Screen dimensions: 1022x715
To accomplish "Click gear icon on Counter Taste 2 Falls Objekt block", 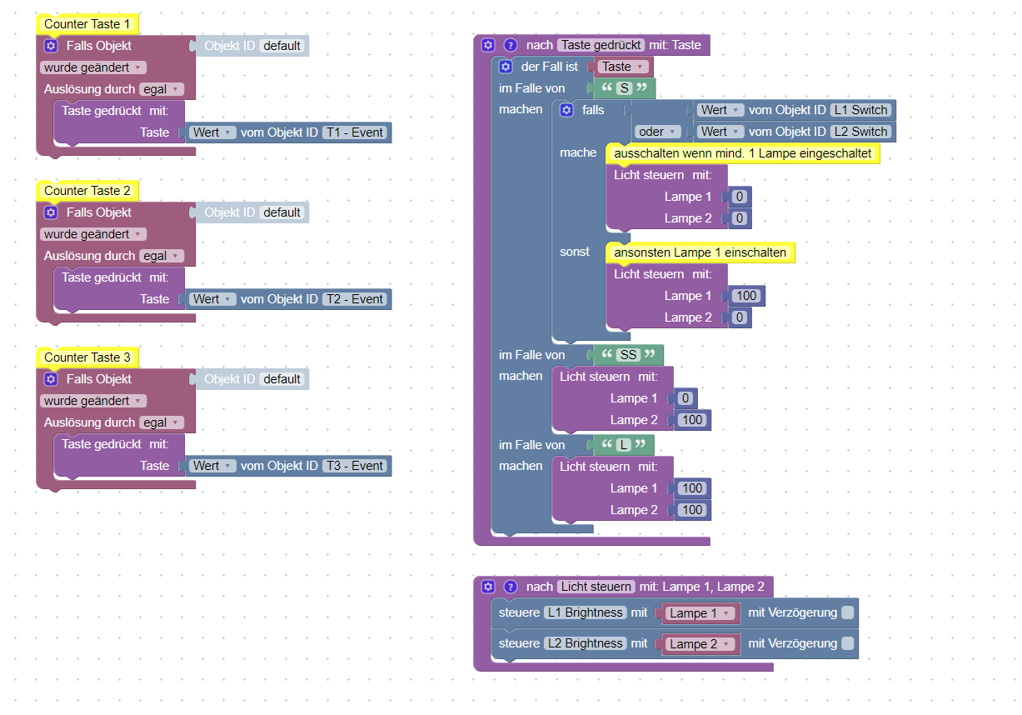I will click(x=51, y=212).
